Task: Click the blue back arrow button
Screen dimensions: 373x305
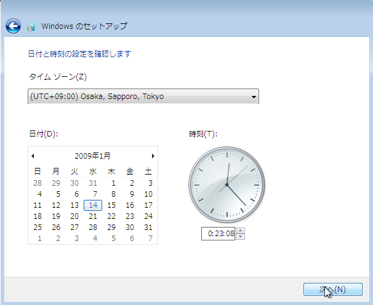Action: [x=13, y=26]
